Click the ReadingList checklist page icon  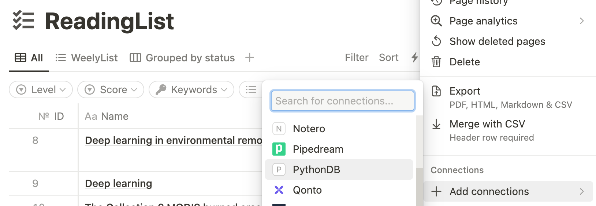(23, 20)
